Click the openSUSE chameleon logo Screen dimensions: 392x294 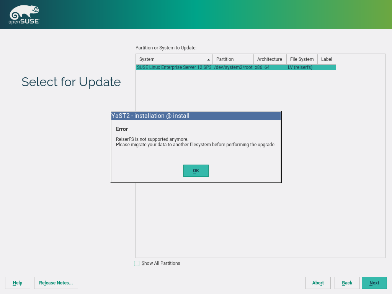pos(24,15)
